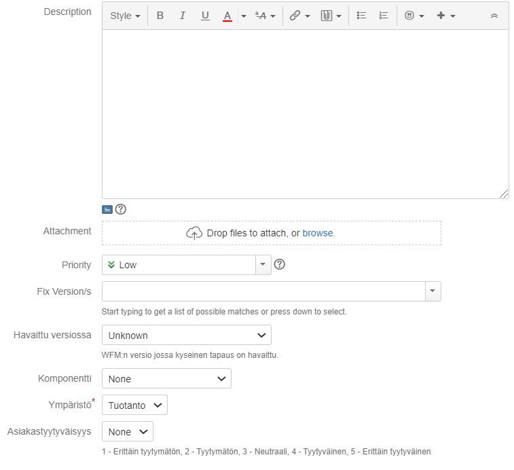Insert a bulleted list

pyautogui.click(x=361, y=16)
